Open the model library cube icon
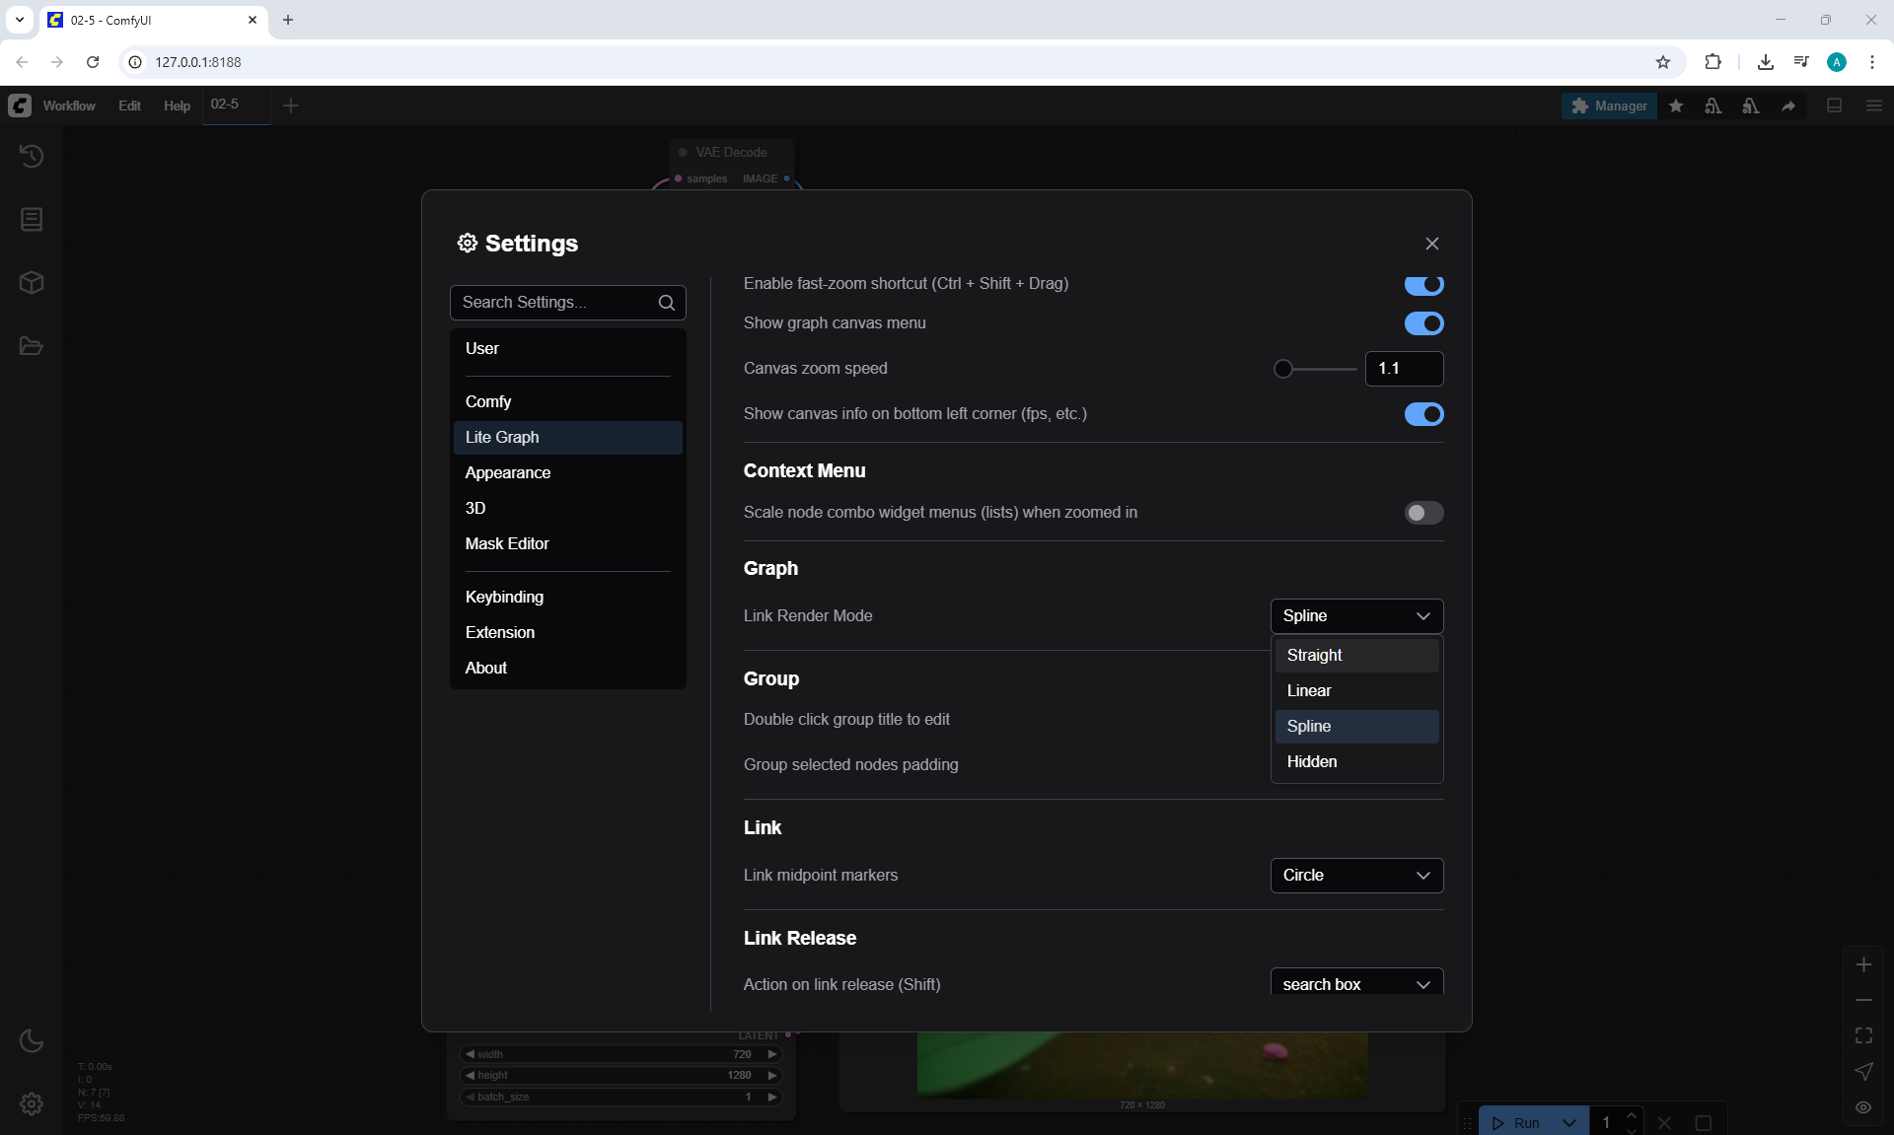This screenshot has height=1135, width=1894. pyautogui.click(x=32, y=283)
